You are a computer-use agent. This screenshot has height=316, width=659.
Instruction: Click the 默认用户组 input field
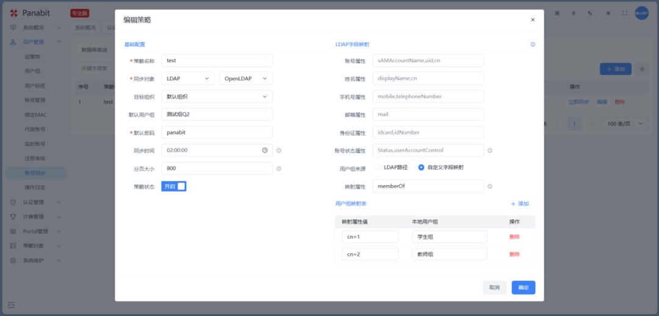point(217,114)
